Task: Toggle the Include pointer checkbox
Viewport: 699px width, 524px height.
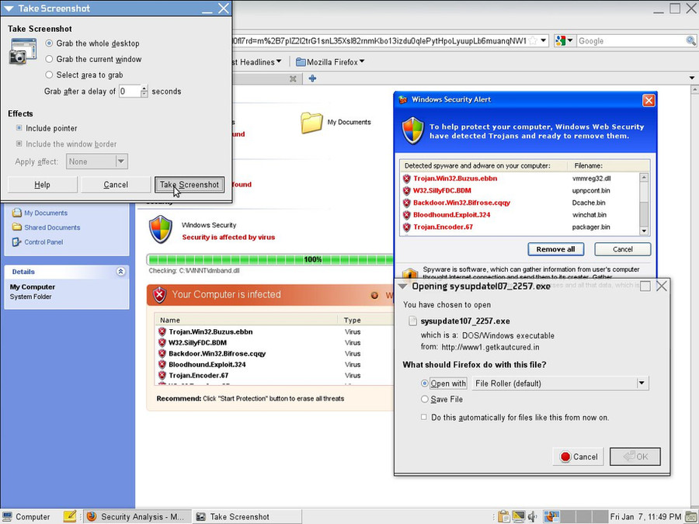Action: coord(19,128)
